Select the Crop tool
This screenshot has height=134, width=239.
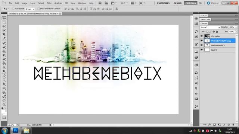pyautogui.click(x=4, y=35)
